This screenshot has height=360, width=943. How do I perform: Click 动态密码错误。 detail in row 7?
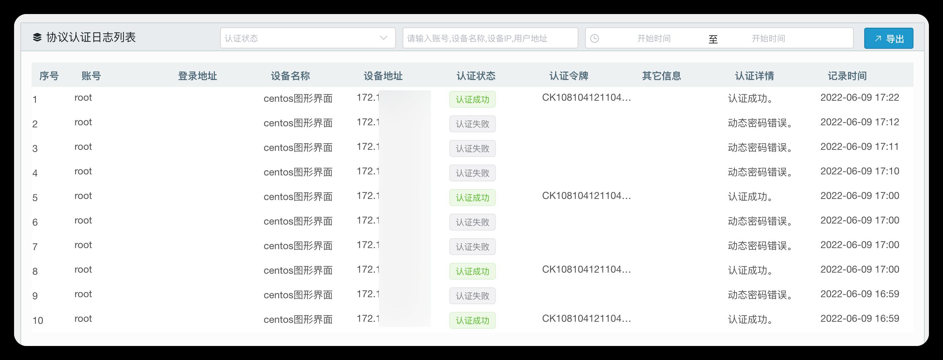tap(760, 246)
